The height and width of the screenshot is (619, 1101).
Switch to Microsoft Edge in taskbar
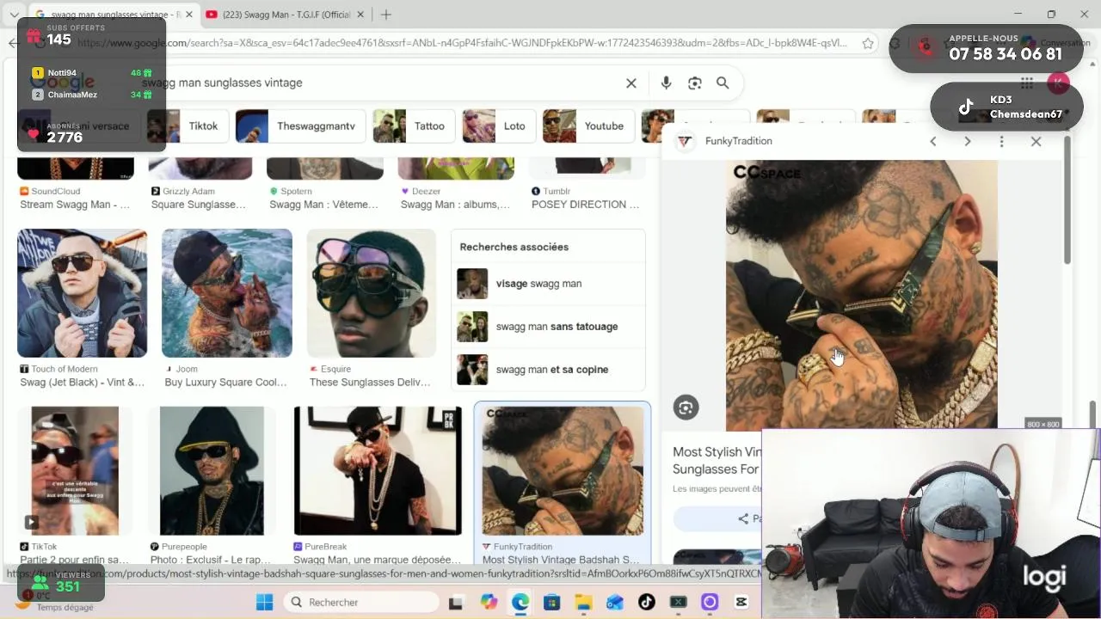(x=520, y=602)
